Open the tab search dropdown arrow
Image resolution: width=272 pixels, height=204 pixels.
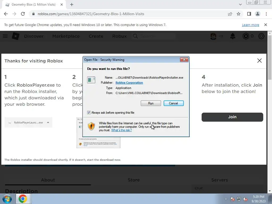(x=240, y=5)
